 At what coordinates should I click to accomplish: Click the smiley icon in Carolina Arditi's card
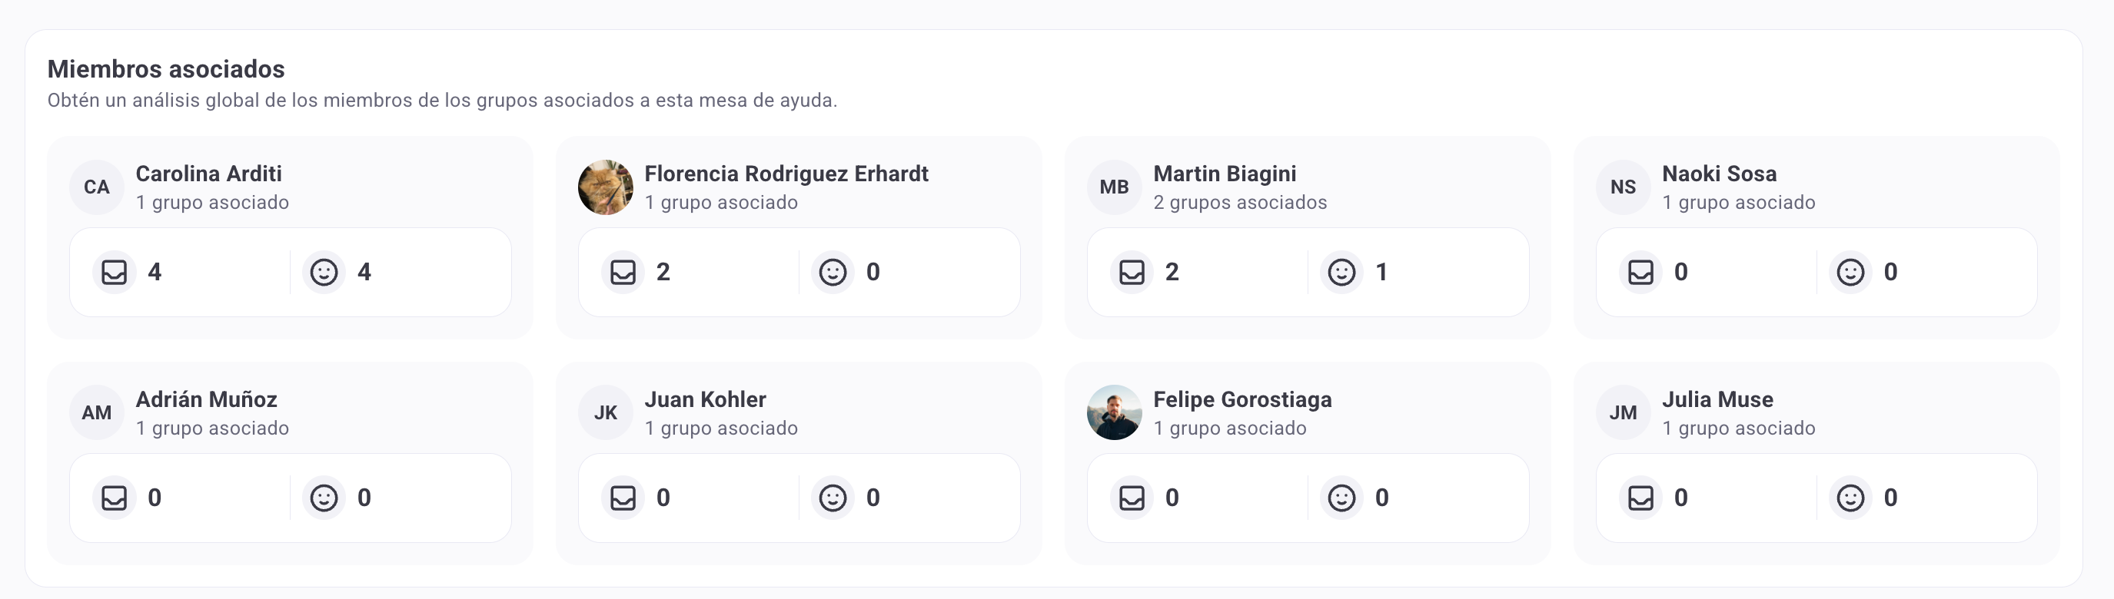point(324,272)
